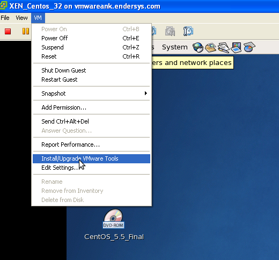The width and height of the screenshot is (279, 260).
Task: Open the document writer launcher icon
Action: [x=223, y=47]
